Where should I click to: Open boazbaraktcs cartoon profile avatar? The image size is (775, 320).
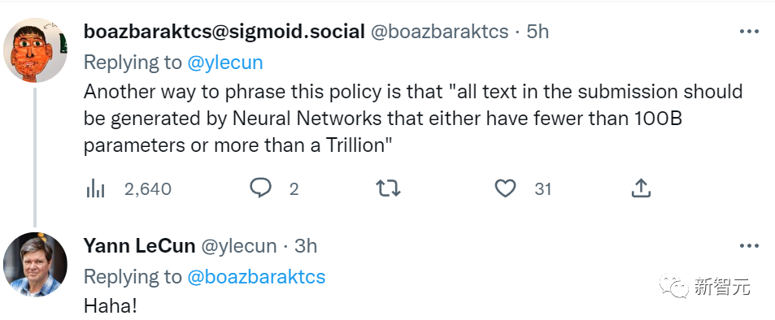click(35, 50)
